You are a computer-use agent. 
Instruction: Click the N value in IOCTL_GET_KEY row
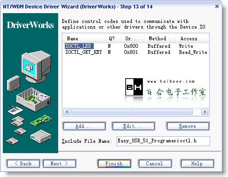coord(109,52)
